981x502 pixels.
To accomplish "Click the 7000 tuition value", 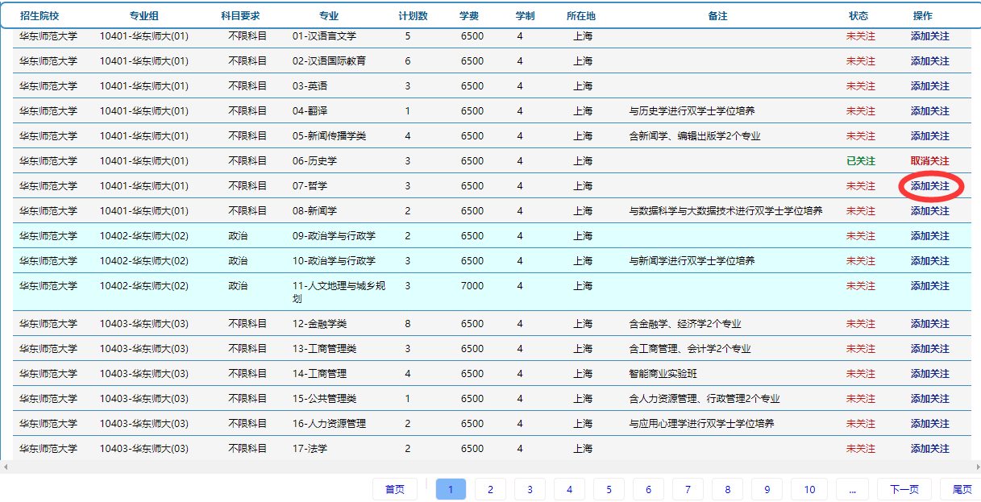I will [472, 286].
